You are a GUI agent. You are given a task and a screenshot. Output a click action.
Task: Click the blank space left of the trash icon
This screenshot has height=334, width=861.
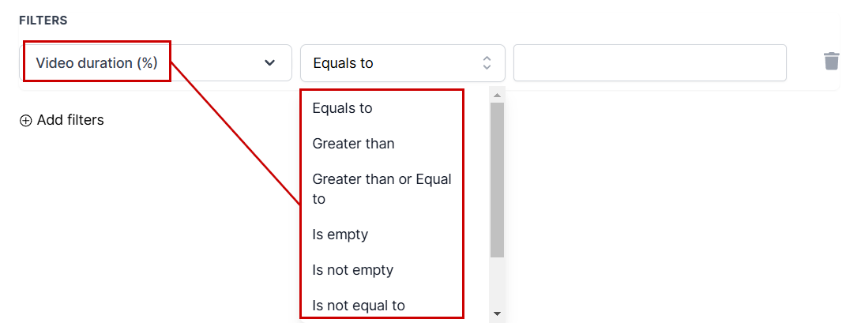click(x=802, y=62)
